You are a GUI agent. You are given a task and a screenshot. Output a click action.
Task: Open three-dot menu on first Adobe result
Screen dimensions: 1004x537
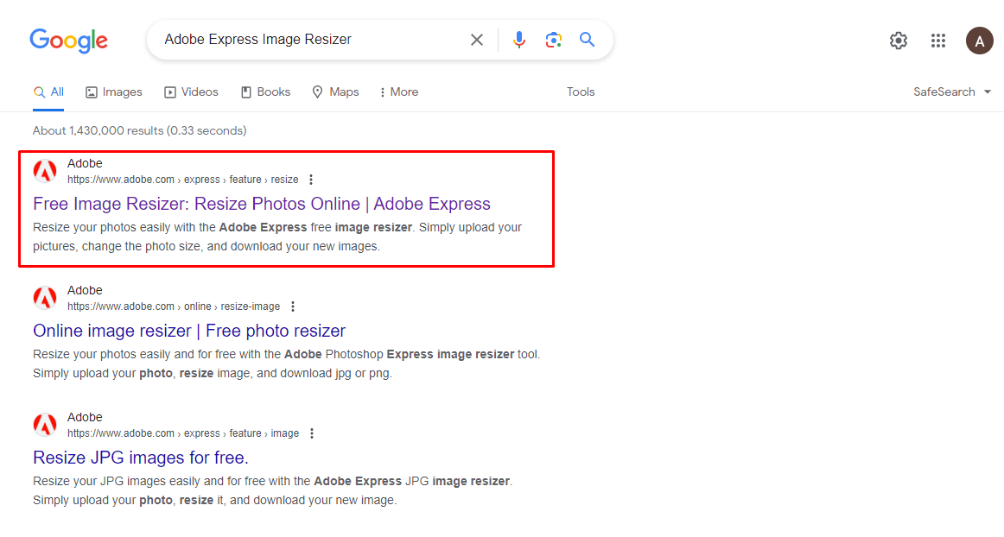coord(310,179)
